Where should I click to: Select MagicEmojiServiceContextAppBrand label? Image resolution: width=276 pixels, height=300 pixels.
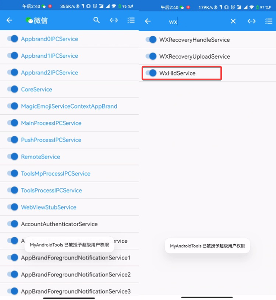coord(69,106)
